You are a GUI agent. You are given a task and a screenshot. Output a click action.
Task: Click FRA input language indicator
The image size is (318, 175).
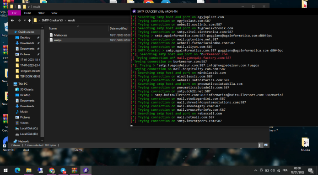285,170
